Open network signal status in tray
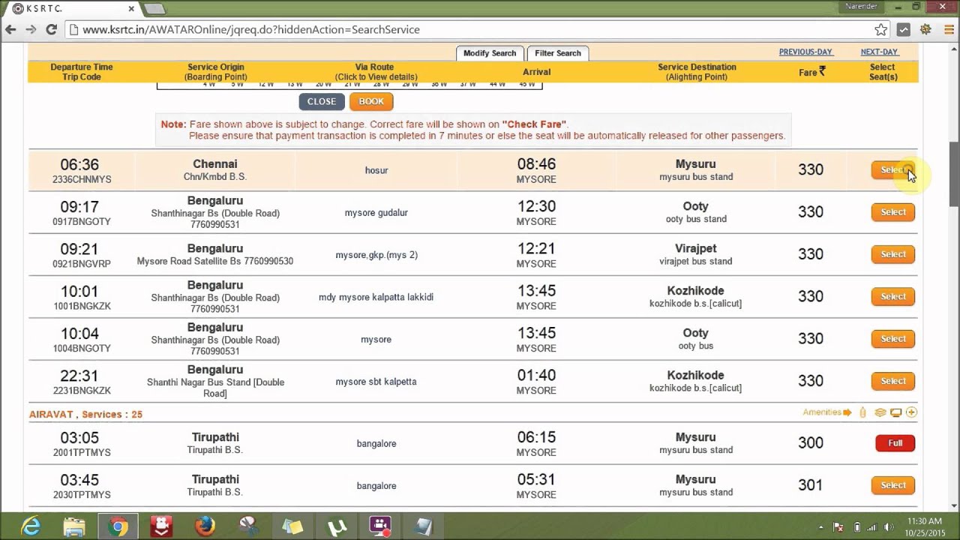The height and width of the screenshot is (540, 960). (x=872, y=527)
